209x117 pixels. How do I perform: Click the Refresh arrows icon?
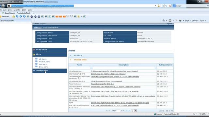[166, 6]
